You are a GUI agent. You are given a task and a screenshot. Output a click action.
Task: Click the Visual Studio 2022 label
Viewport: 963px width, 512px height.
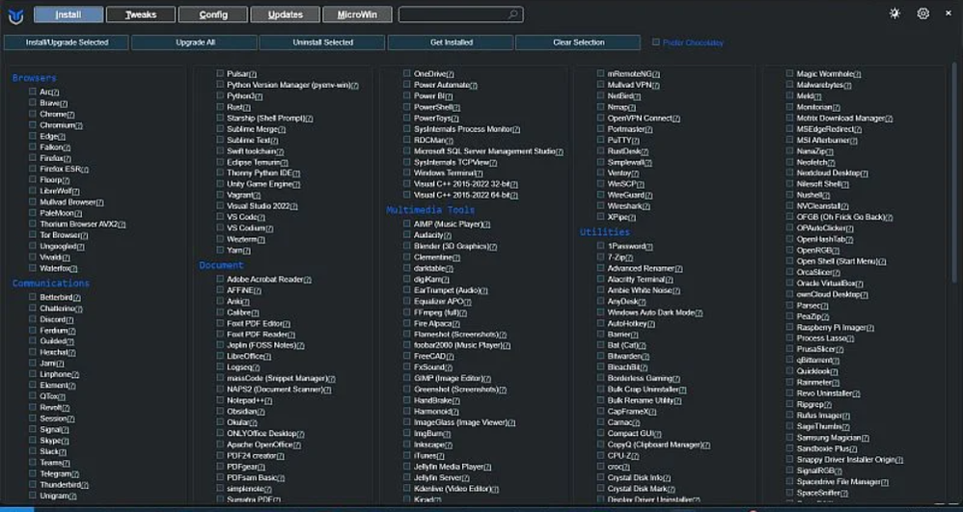coord(258,206)
